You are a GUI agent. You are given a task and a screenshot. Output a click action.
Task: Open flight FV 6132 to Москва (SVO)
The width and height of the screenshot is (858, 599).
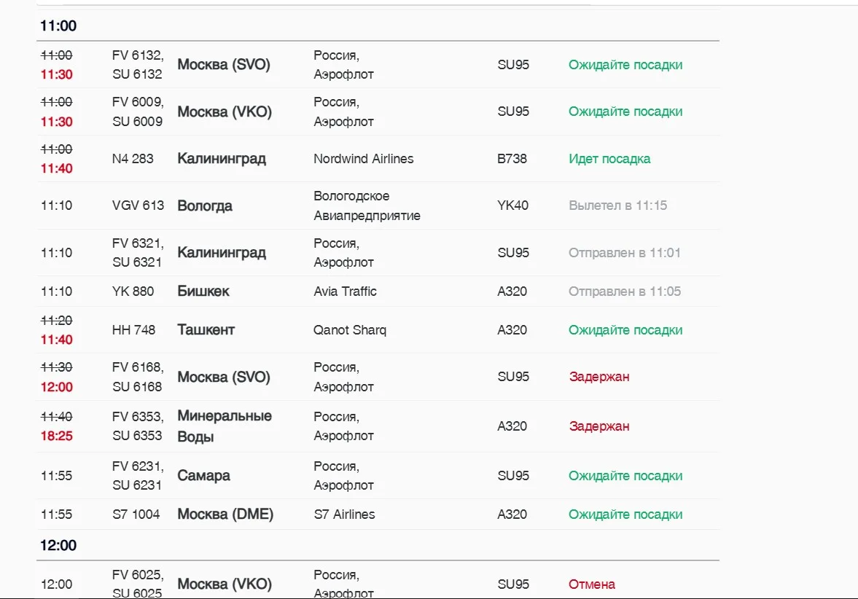(x=378, y=65)
